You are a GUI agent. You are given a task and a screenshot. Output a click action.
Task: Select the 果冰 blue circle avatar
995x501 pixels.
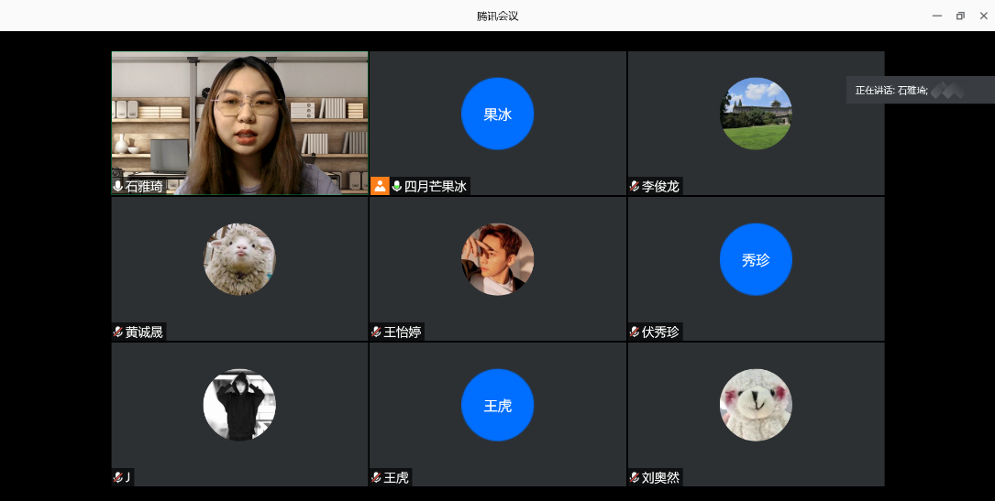pos(497,114)
